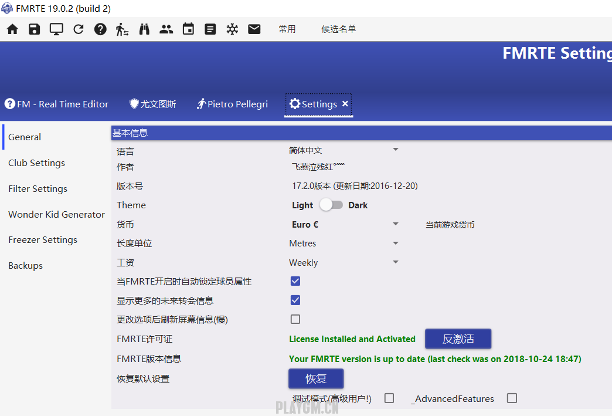Click the Dark theme label
The height and width of the screenshot is (416, 612).
(x=358, y=205)
